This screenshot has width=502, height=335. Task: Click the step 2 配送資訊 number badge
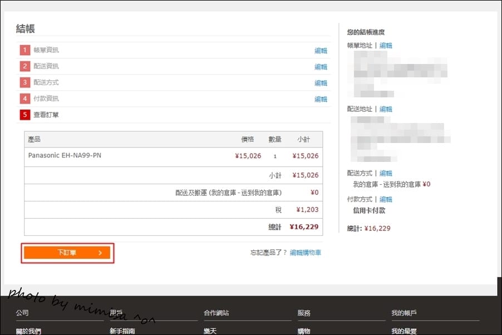(24, 66)
